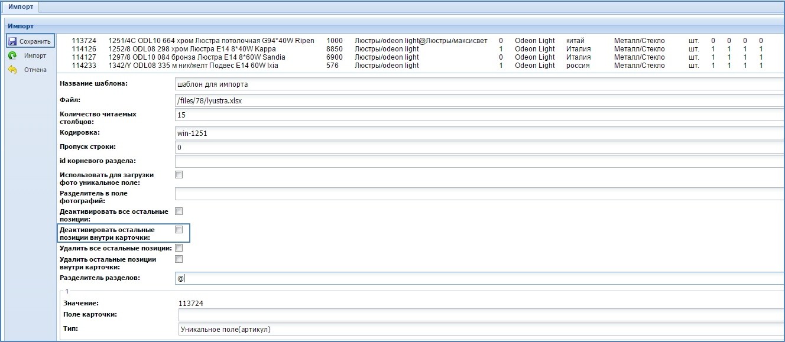Open the Поле карточки dropdown field

point(479,315)
